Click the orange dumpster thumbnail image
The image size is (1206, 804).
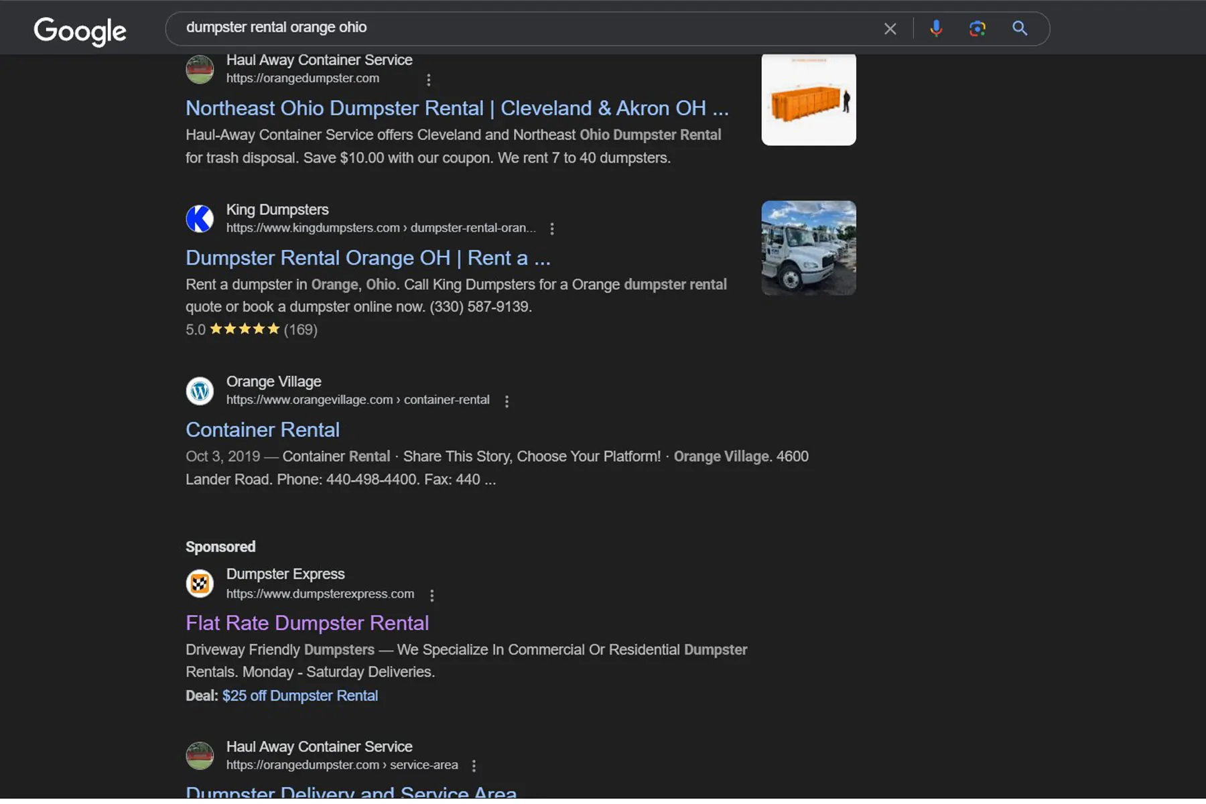[809, 100]
